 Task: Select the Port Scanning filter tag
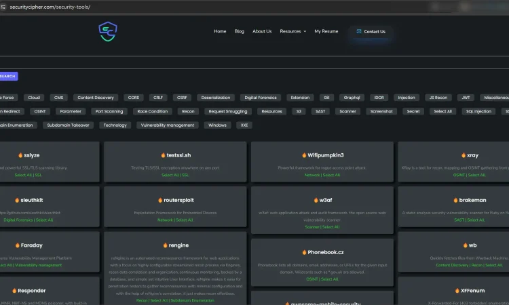tap(109, 112)
